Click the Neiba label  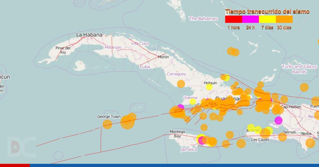click(306, 133)
